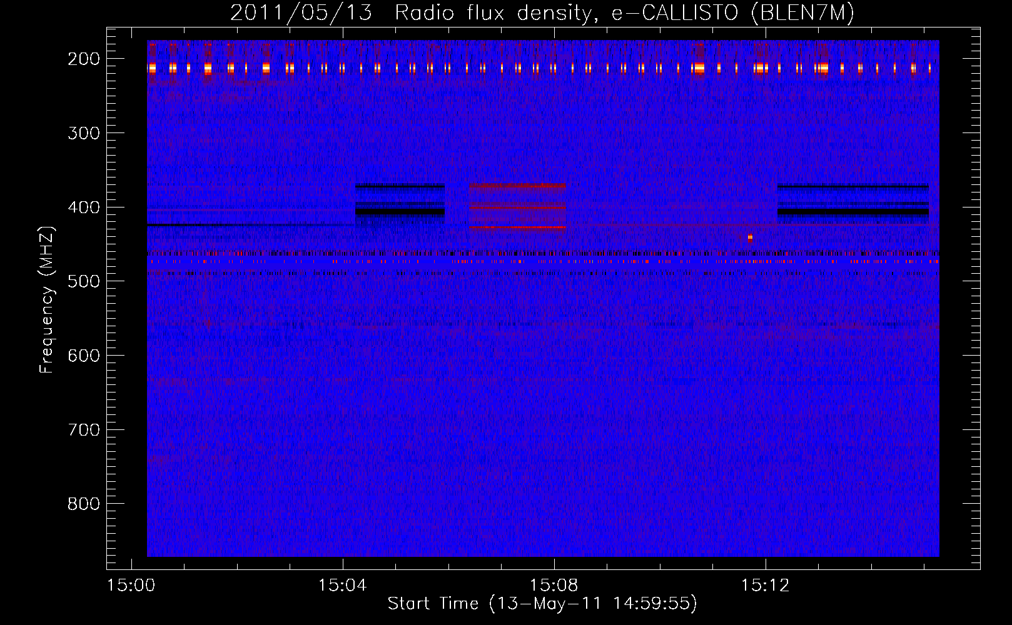Click the small bright spot near 15:11:40
This screenshot has width=1012, height=625.
750,237
